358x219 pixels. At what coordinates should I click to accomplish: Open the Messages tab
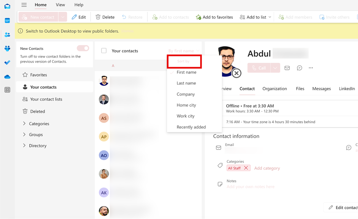click(x=321, y=89)
